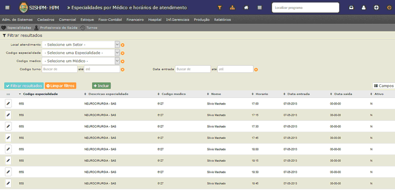Open the Inf.Gerenciais menu
Screen dimensions: 395x190
coord(178,20)
